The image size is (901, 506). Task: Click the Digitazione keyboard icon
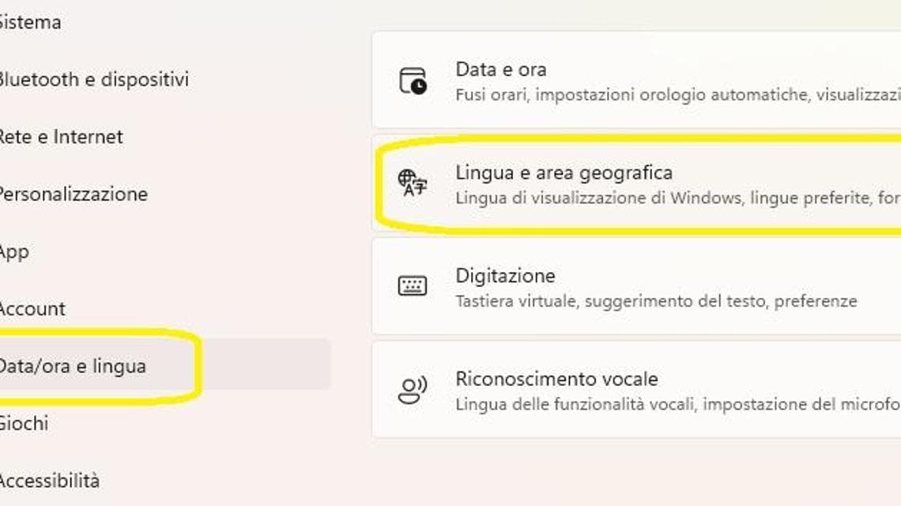(x=413, y=285)
